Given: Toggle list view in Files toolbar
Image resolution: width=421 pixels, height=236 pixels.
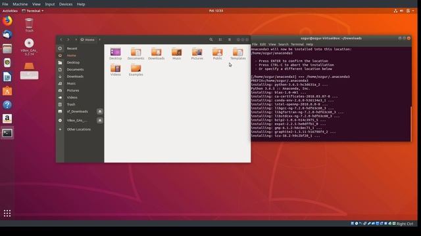Looking at the screenshot, I should coord(220,39).
